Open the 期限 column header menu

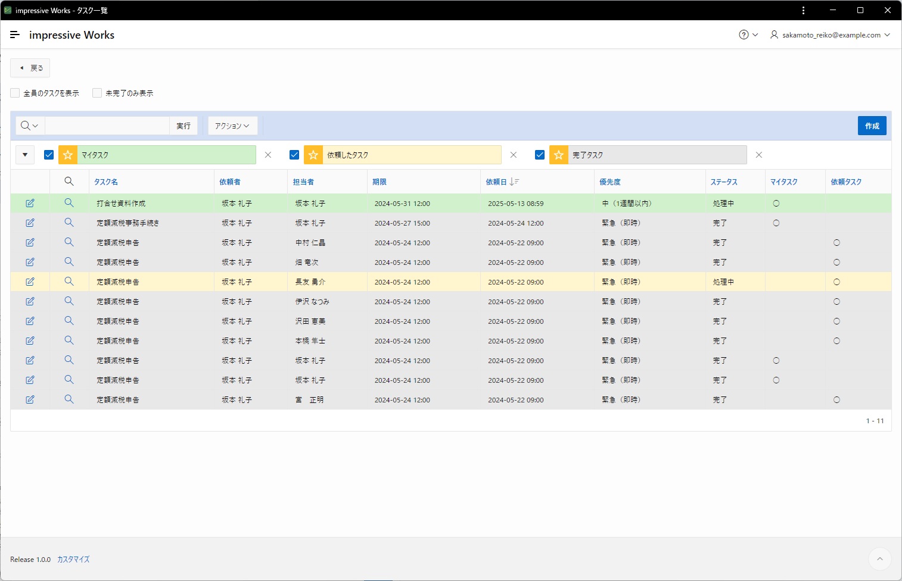pyautogui.click(x=380, y=182)
